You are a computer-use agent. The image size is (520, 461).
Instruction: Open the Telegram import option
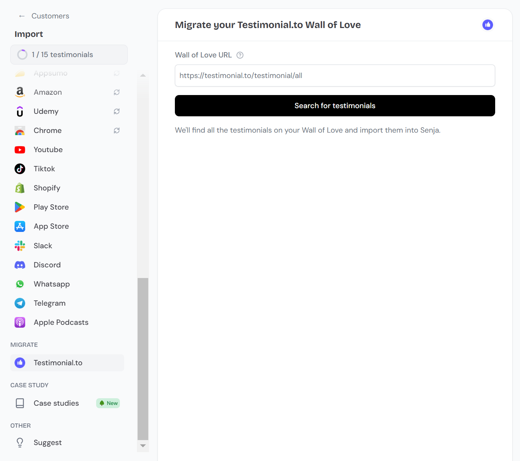click(67, 303)
